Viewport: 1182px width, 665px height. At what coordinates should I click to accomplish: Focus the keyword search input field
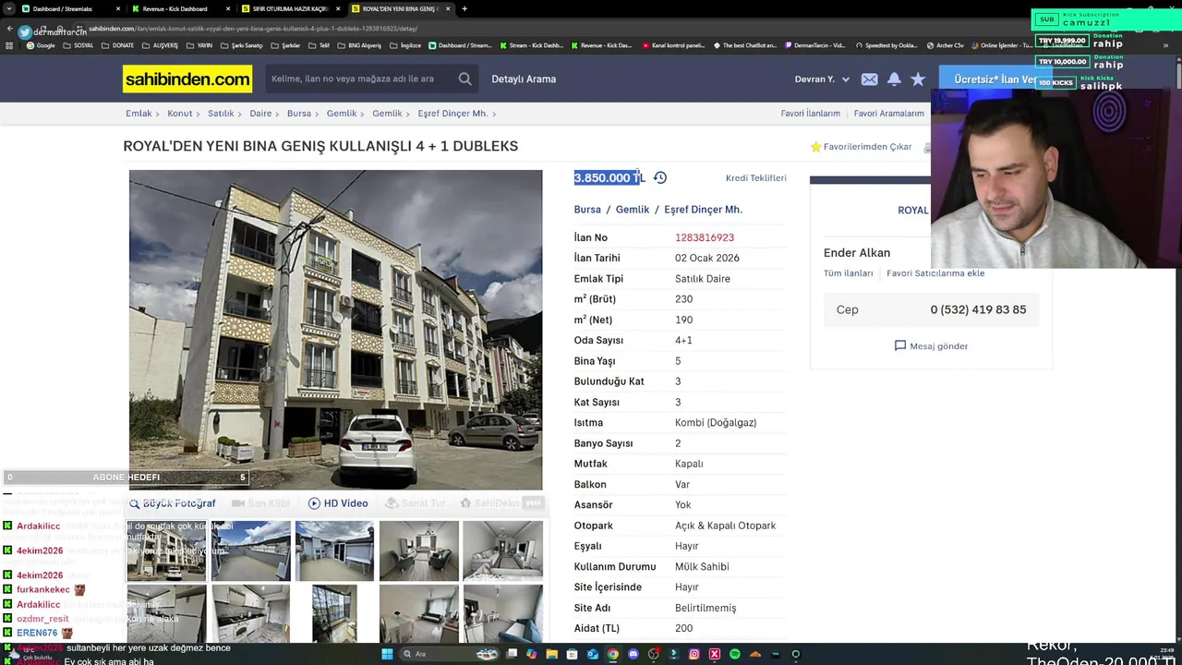360,79
